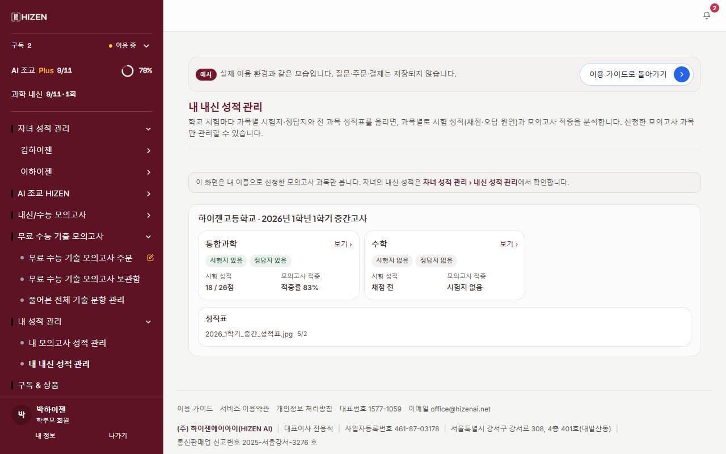
Task: Open 무료 수능 기출 모의고사 주문
Action: tap(81, 258)
